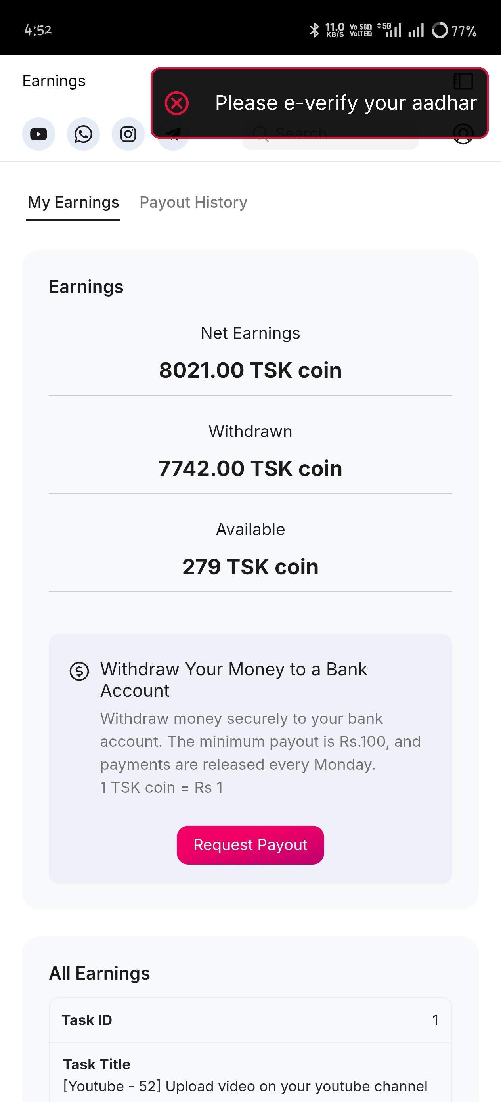Tap the red error icon in the notification
This screenshot has width=501, height=1102.
(x=177, y=103)
